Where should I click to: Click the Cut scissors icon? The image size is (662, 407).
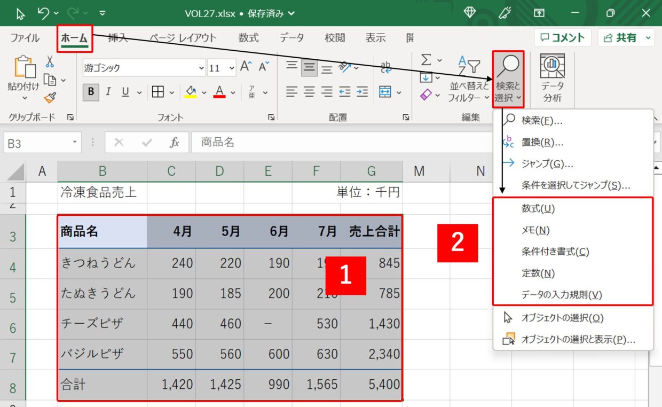click(x=50, y=62)
